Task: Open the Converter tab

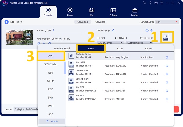Action: (48, 12)
